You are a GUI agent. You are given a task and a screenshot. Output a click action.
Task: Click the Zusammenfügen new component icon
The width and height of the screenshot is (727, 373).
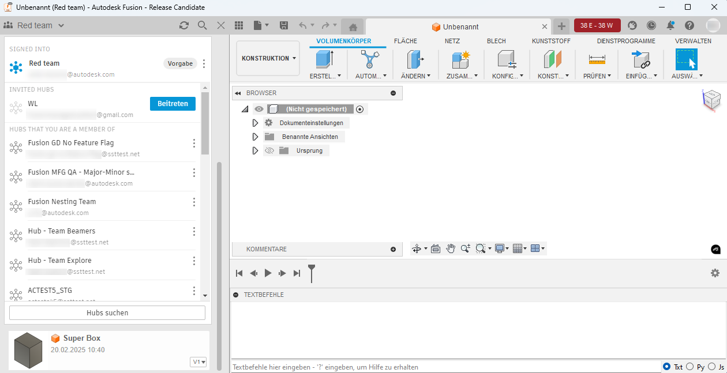click(461, 60)
